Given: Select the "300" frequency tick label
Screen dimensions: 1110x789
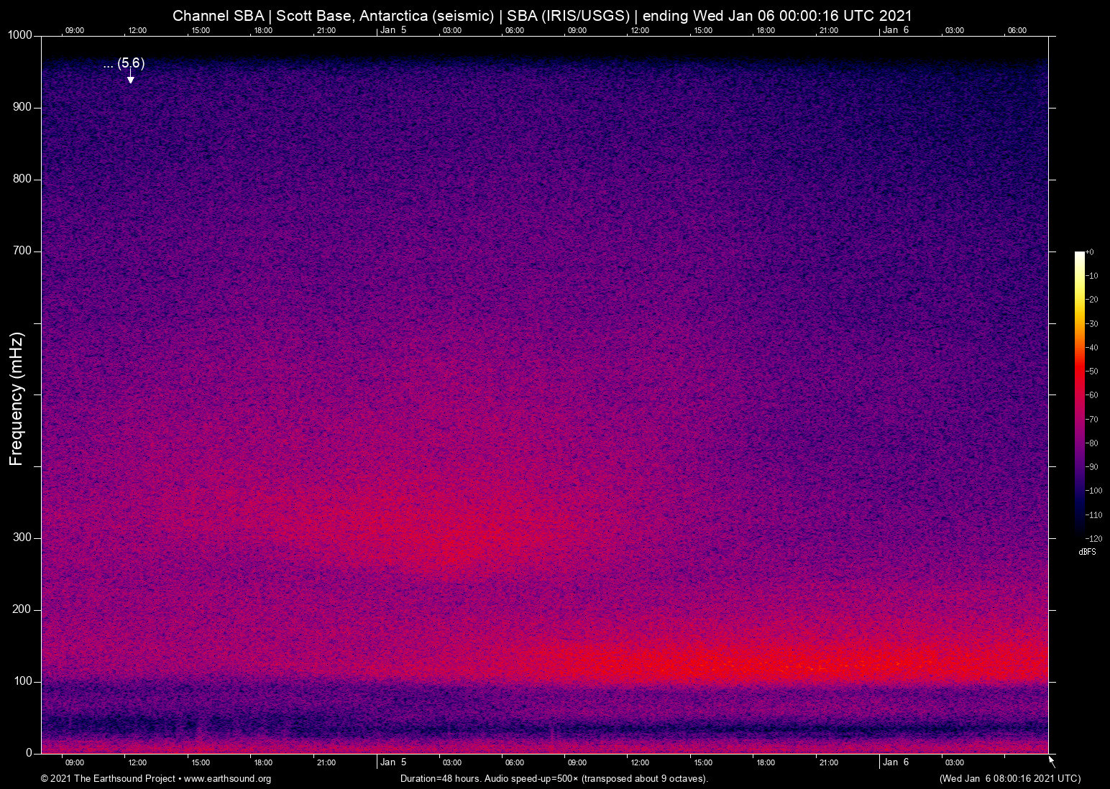Looking at the screenshot, I should pos(22,537).
